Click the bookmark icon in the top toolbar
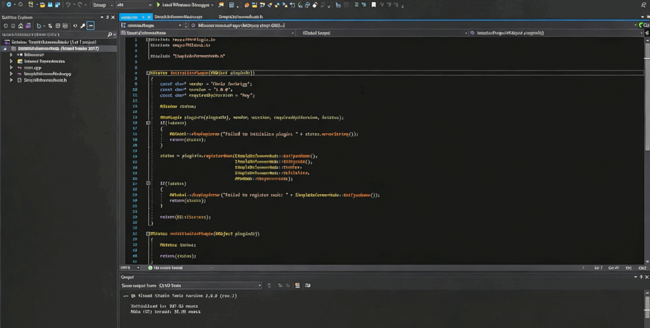The width and height of the screenshot is (650, 328). click(373, 5)
